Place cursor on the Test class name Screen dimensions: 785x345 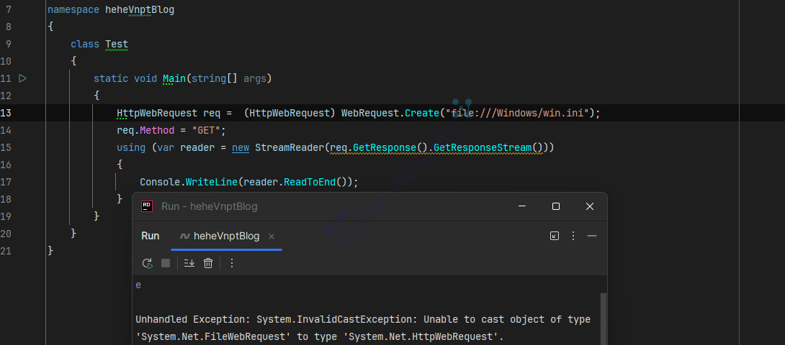[117, 44]
